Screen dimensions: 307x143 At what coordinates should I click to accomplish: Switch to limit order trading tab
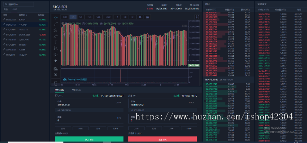pos(59,90)
